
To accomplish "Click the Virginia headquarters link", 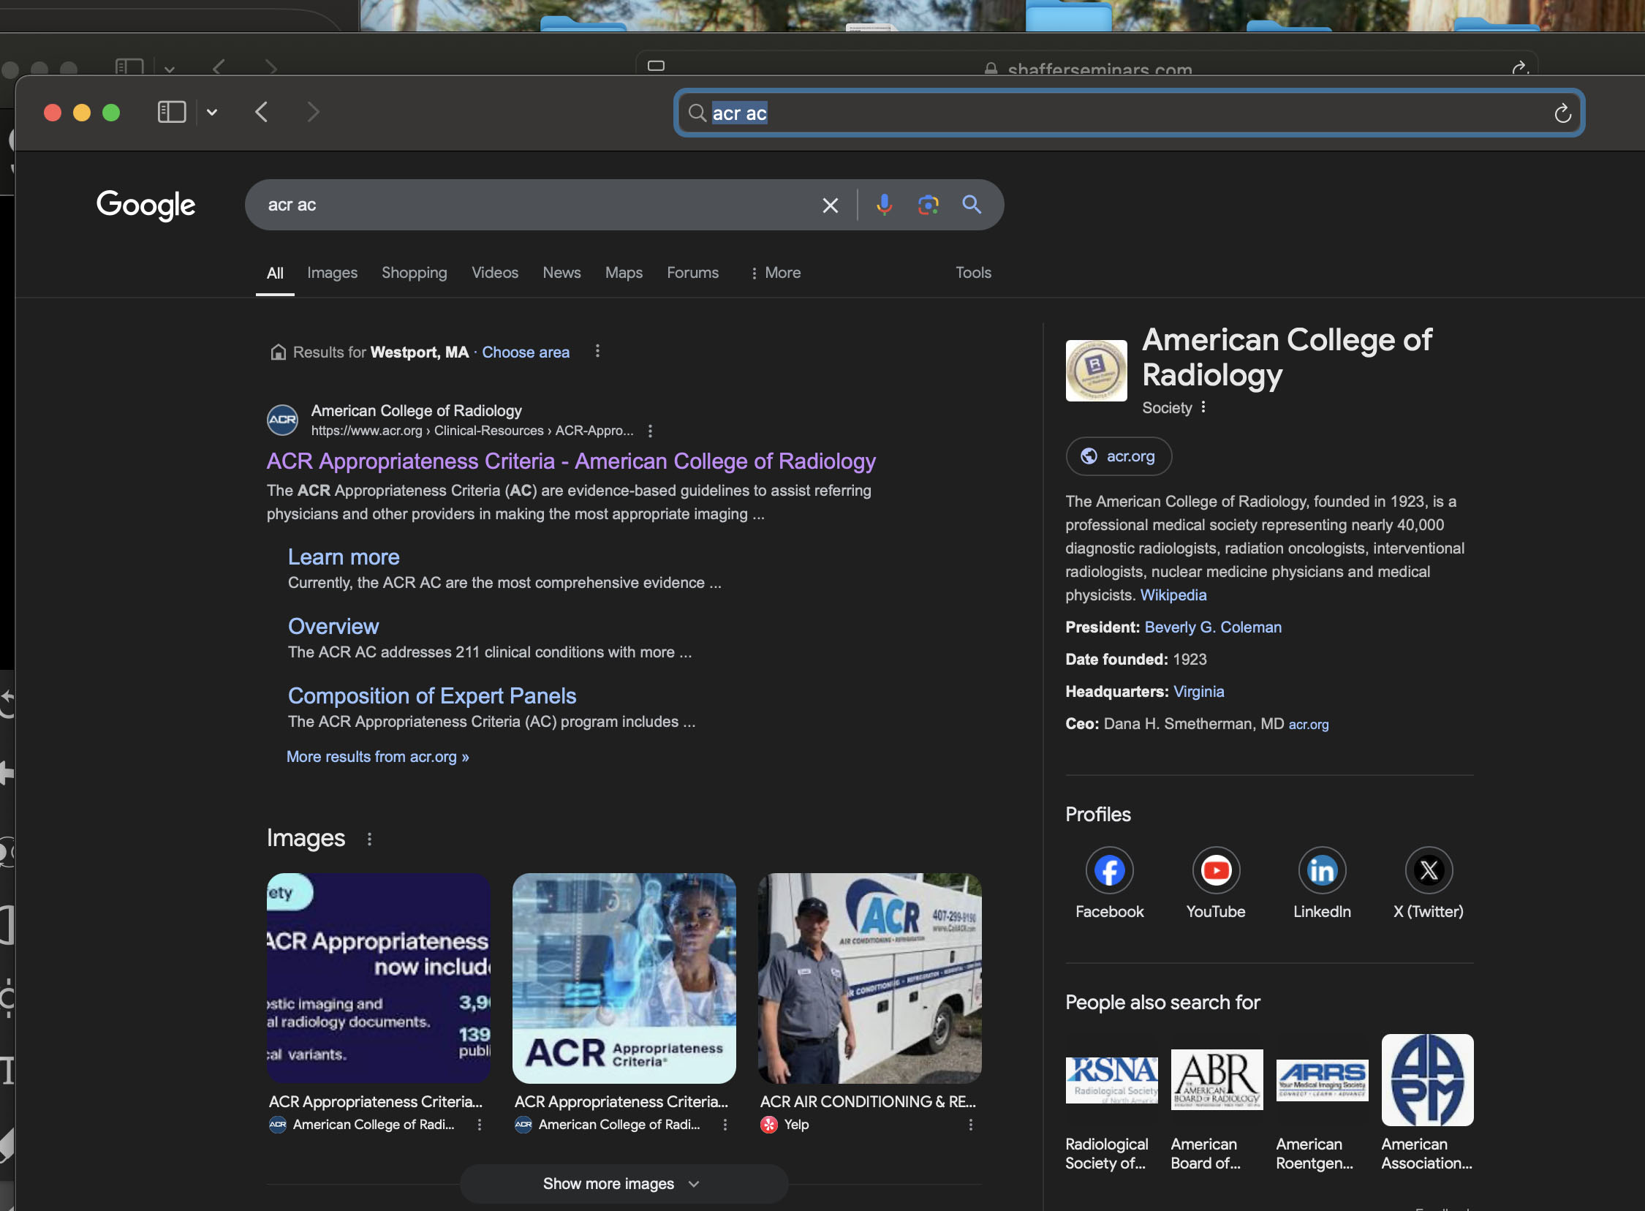I will [1198, 691].
